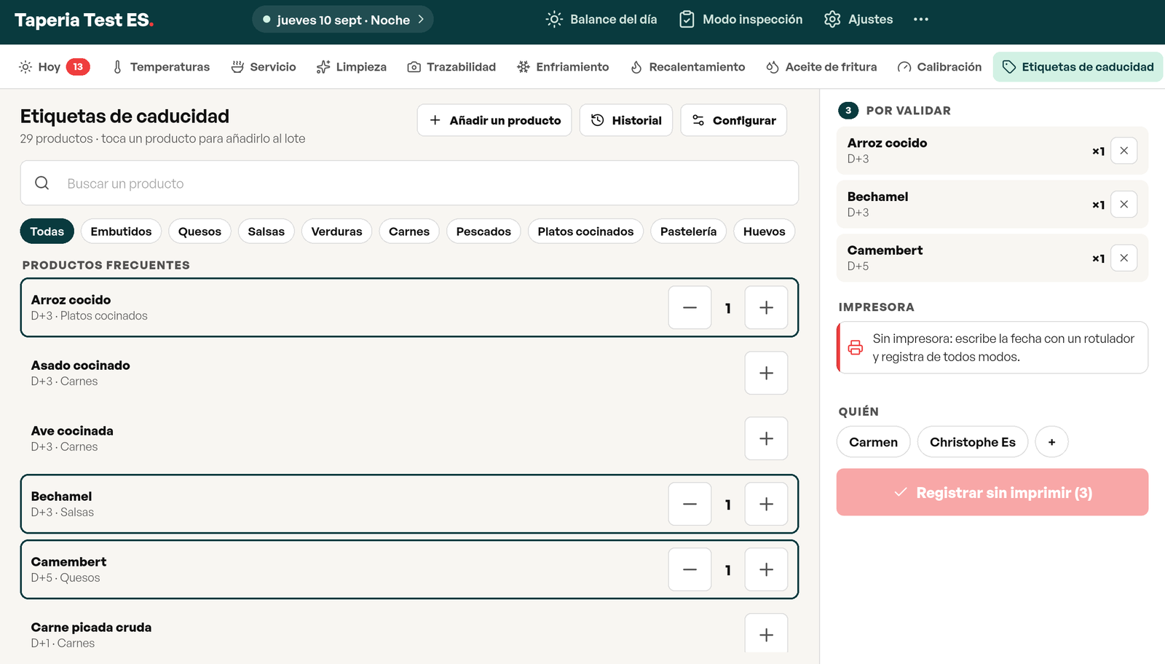This screenshot has height=664, width=1165.
Task: Filter products by Verduras
Action: (336, 232)
